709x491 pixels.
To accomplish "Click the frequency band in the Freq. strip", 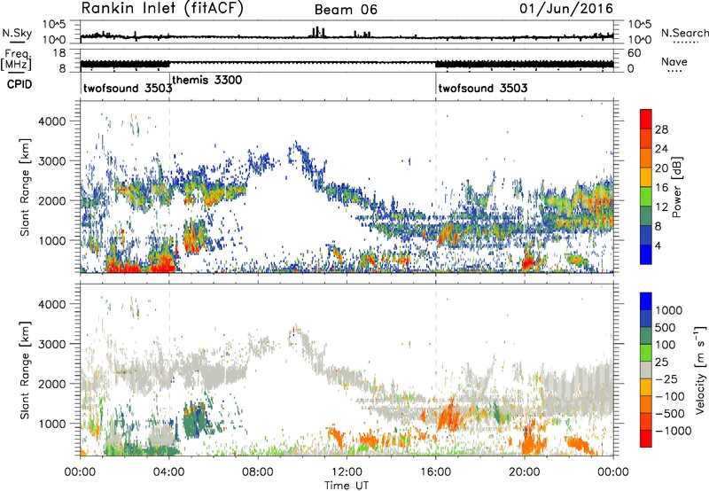I will coord(347,62).
